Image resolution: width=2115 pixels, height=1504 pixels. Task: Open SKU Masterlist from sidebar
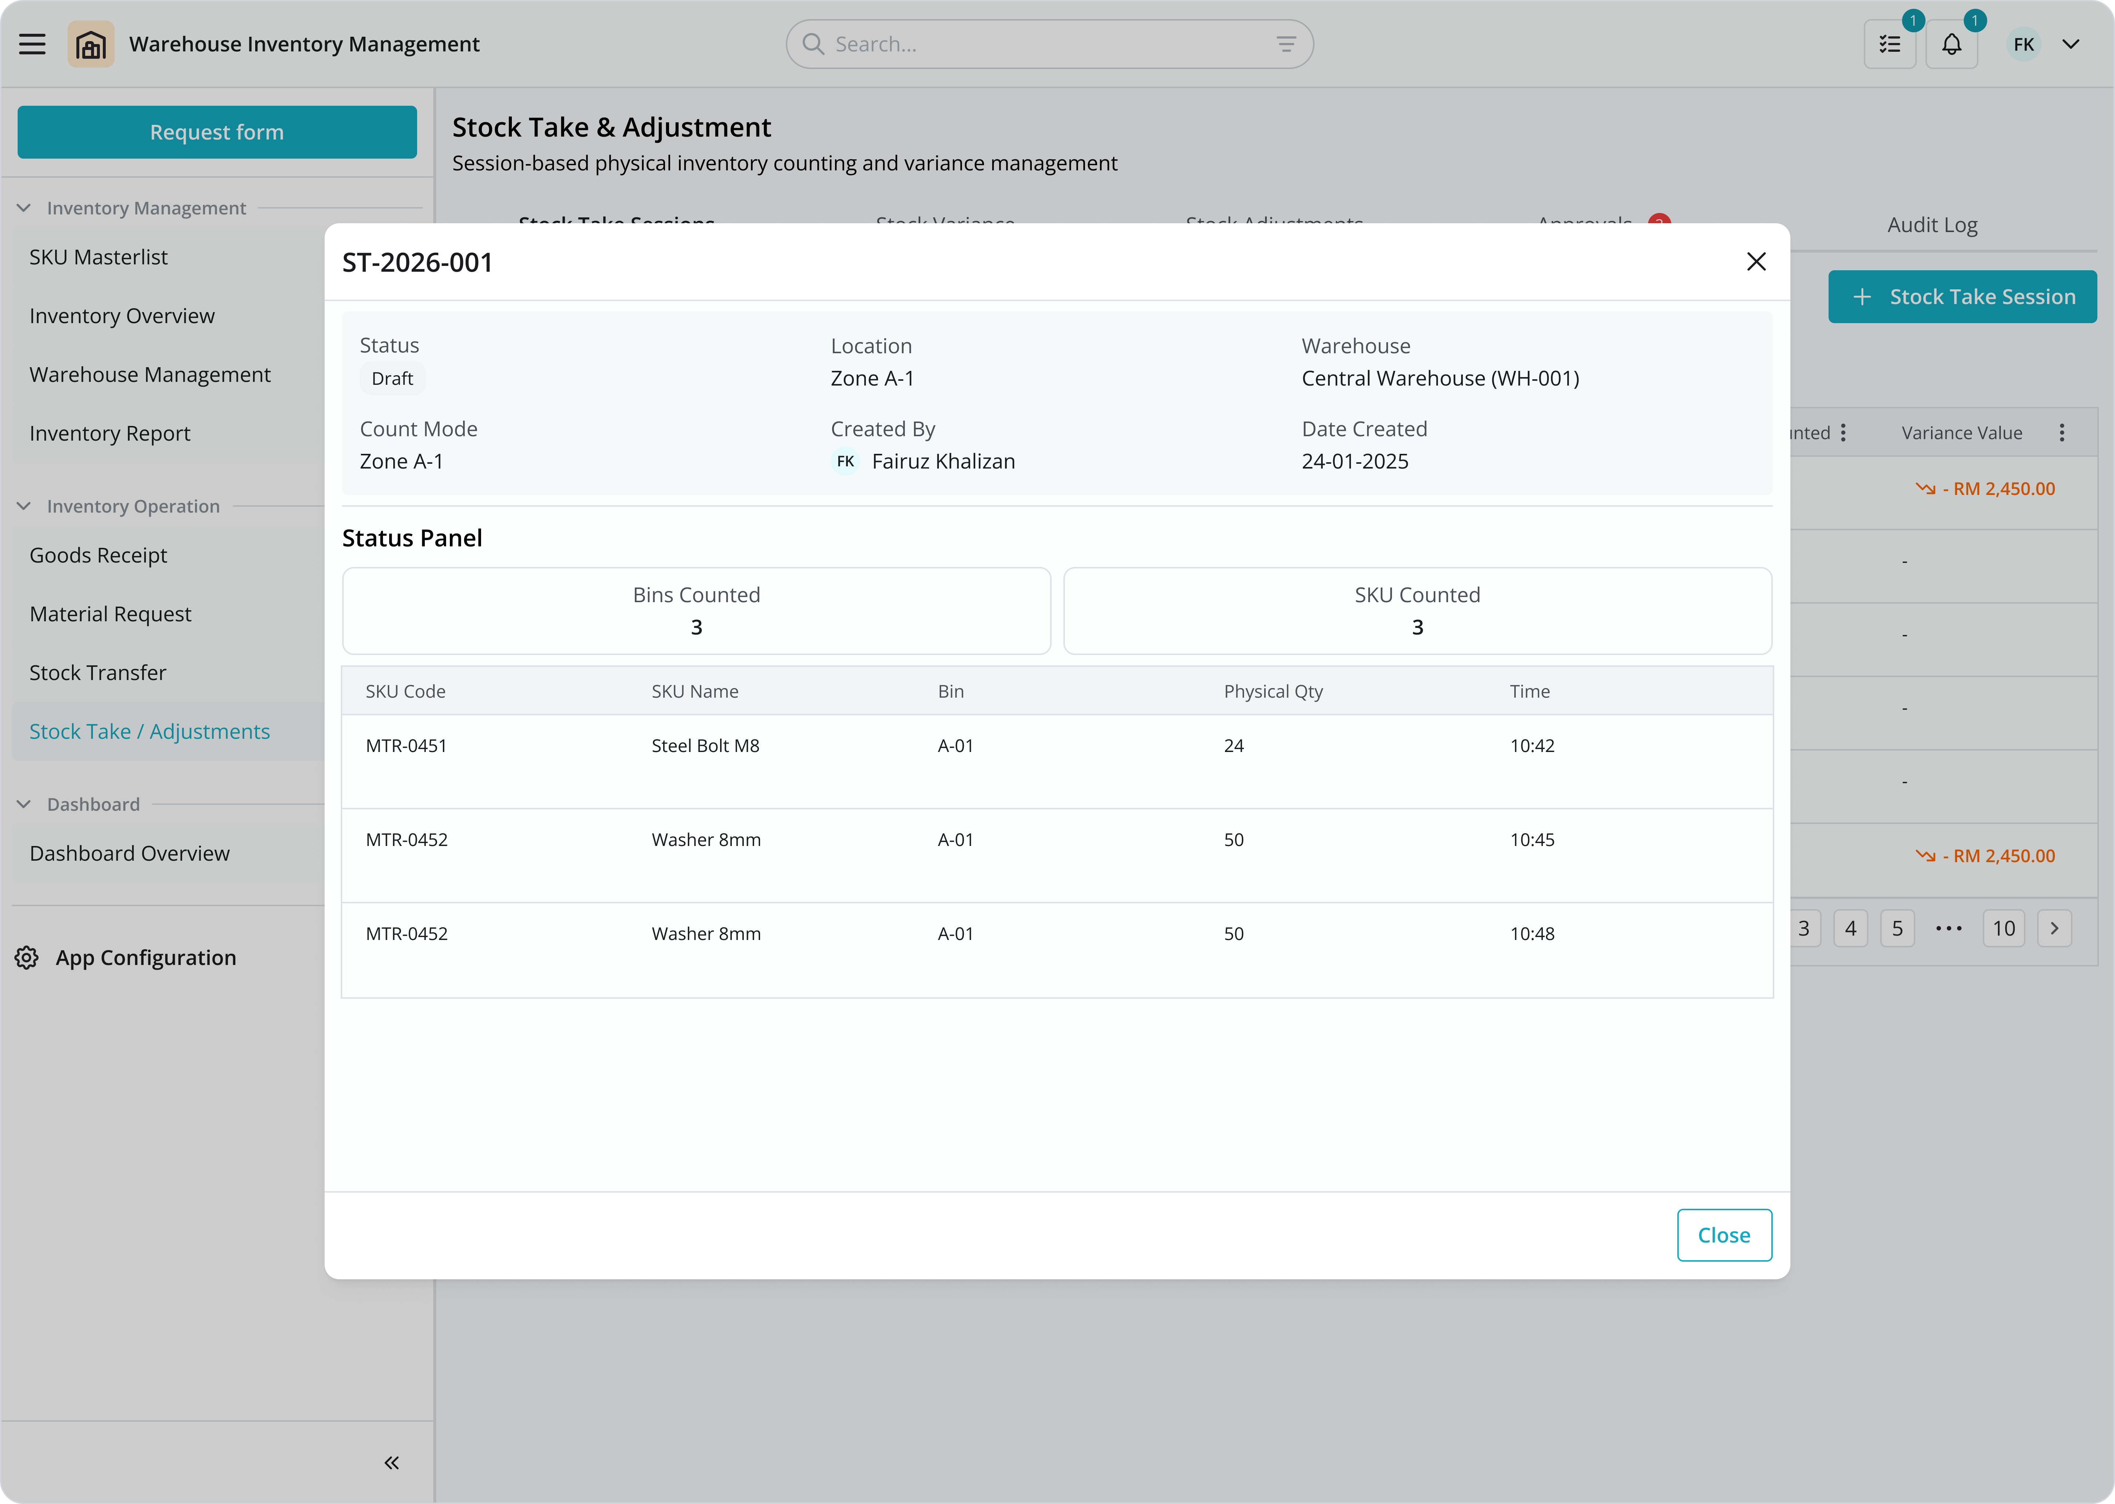pos(98,257)
